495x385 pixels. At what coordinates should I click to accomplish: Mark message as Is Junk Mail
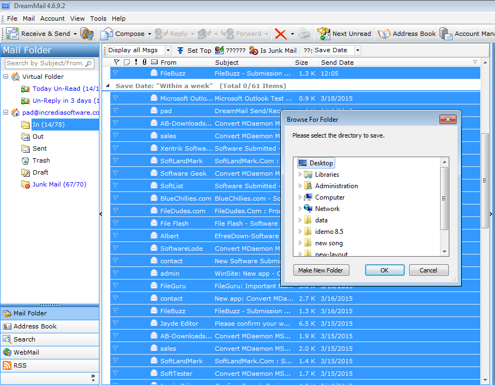pyautogui.click(x=273, y=51)
